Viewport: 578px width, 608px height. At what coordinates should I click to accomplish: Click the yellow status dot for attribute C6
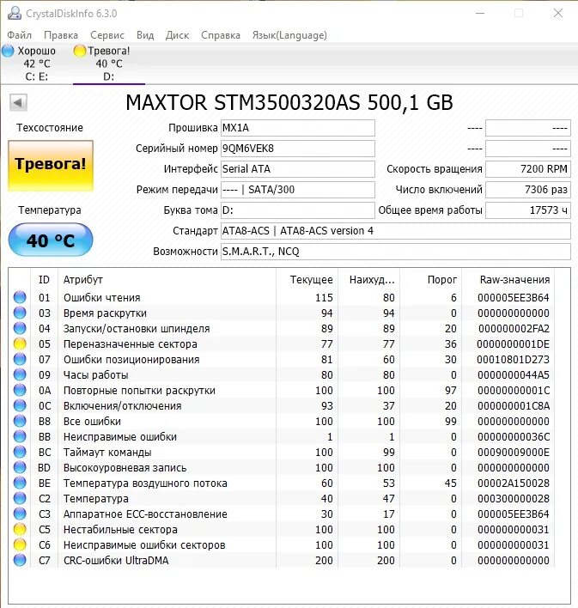(x=20, y=544)
